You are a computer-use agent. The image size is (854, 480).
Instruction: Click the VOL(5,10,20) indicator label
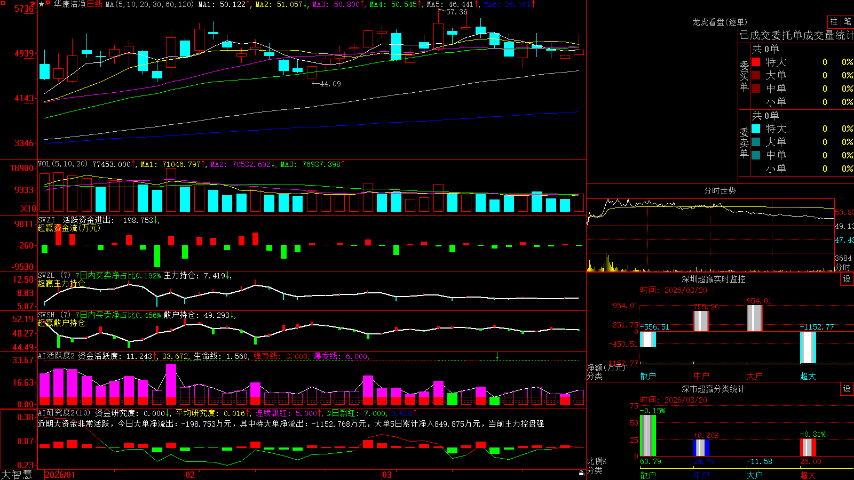click(x=62, y=164)
